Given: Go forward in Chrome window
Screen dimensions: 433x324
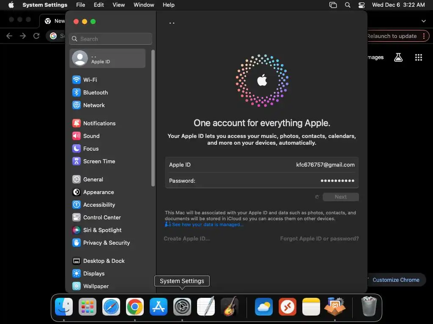Looking at the screenshot, I should (x=23, y=36).
